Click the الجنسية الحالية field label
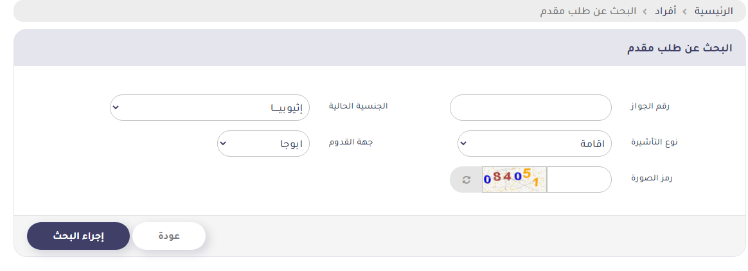 359,106
